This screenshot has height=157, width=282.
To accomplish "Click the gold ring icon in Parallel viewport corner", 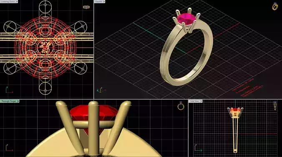I will click(x=275, y=6).
